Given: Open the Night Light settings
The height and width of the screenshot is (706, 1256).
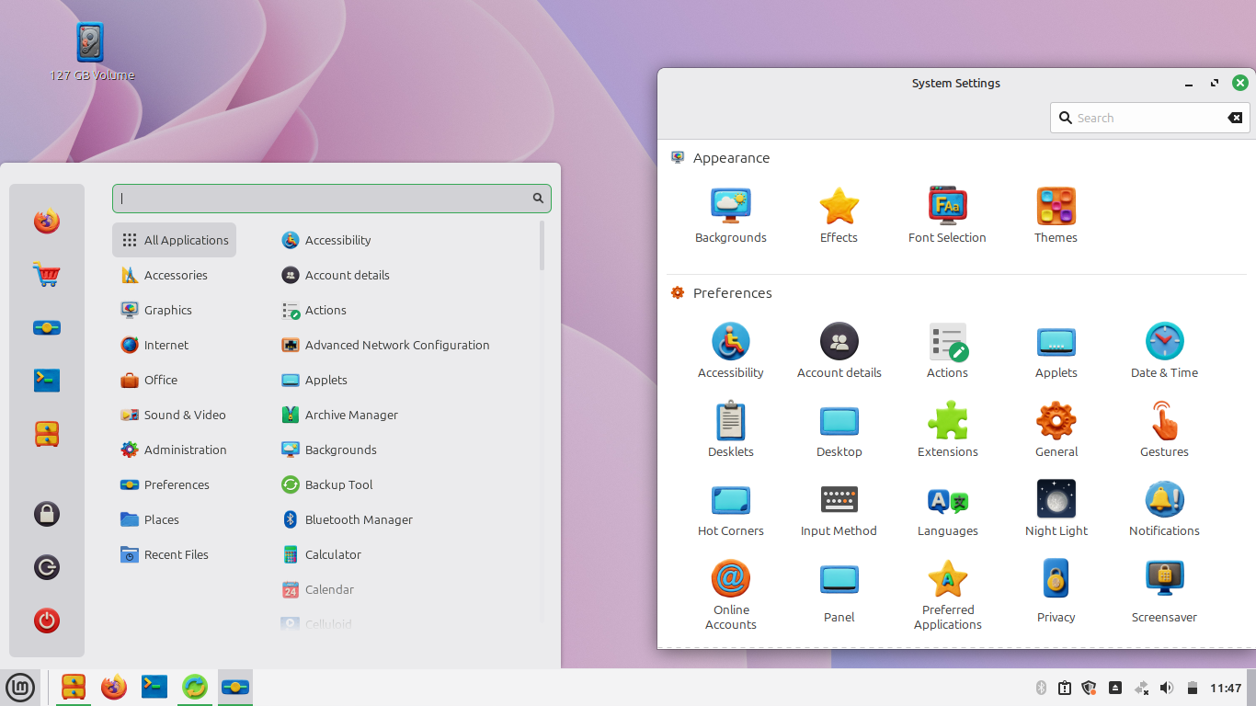Looking at the screenshot, I should pos(1056,508).
